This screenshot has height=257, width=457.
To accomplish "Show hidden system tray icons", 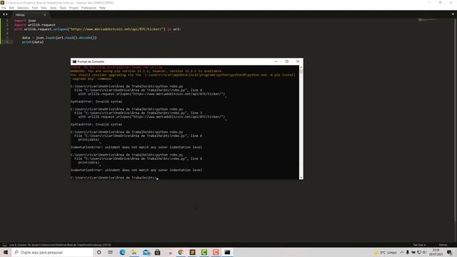I will point(402,252).
